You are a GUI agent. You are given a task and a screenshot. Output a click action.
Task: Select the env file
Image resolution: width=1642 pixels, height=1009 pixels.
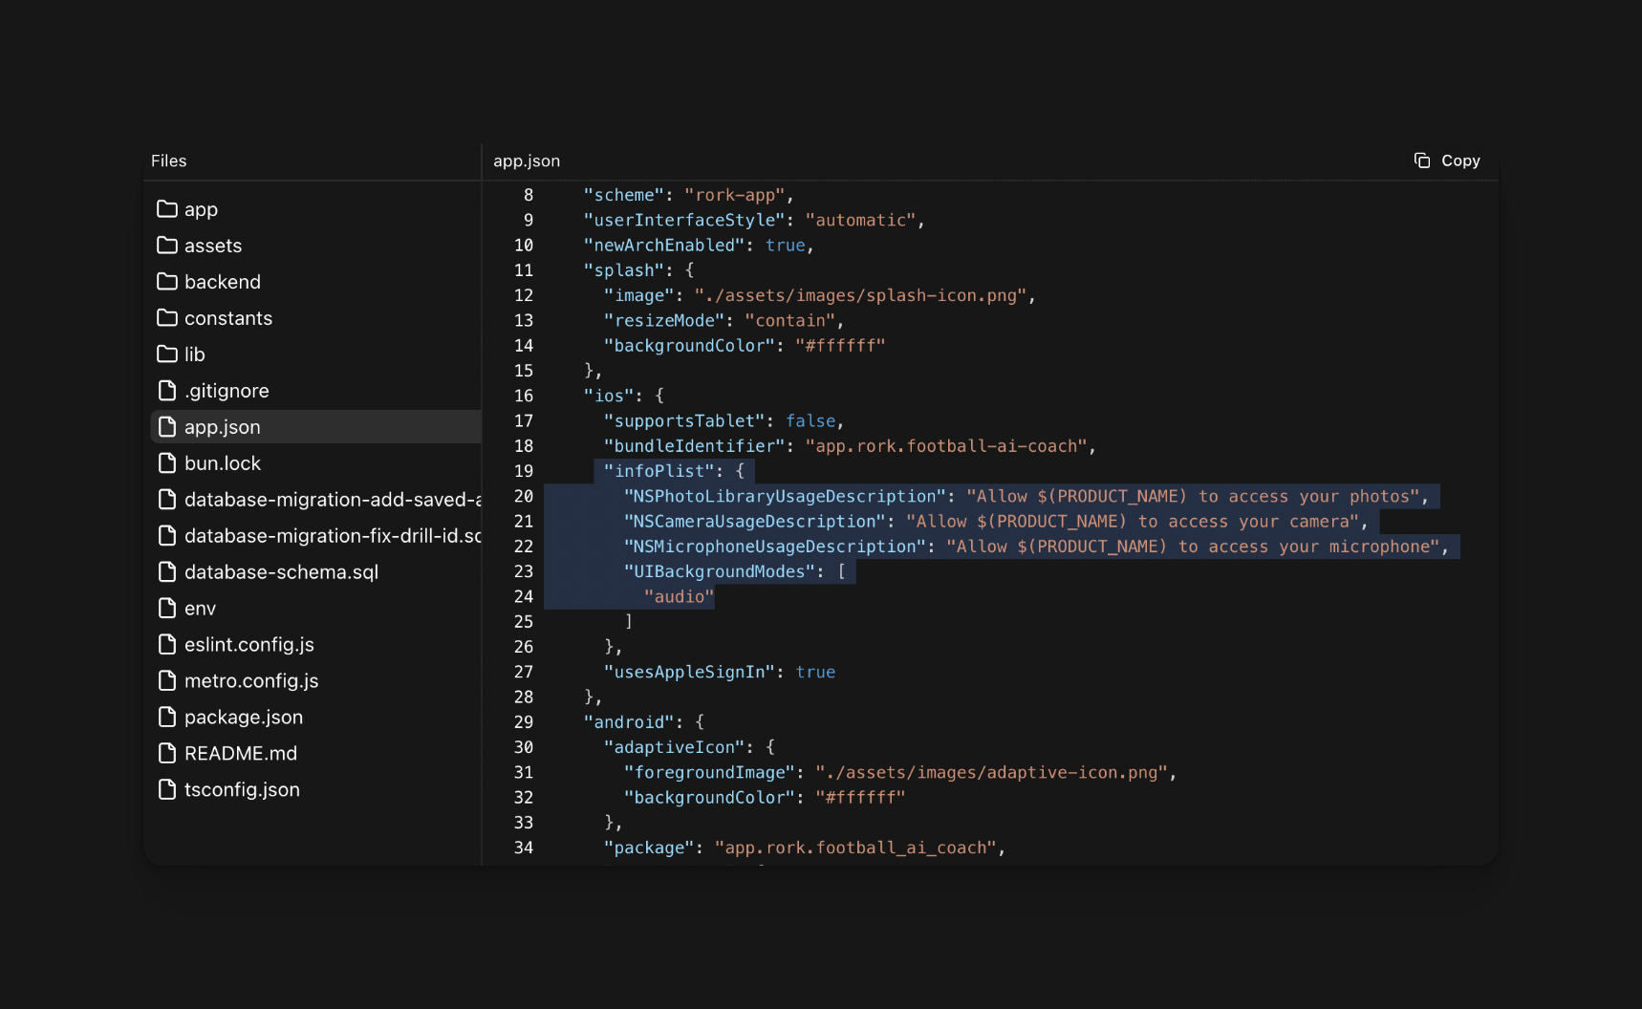(x=315, y=608)
